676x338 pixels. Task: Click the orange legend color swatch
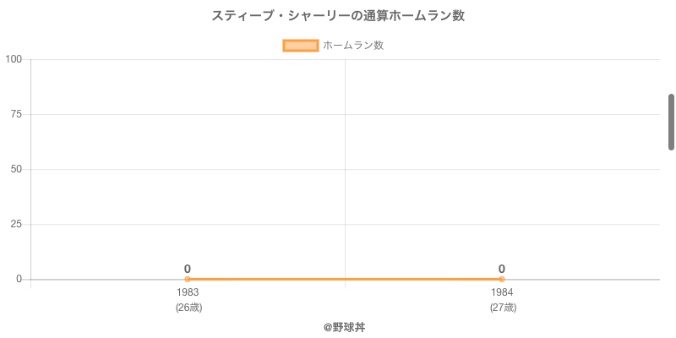(300, 46)
